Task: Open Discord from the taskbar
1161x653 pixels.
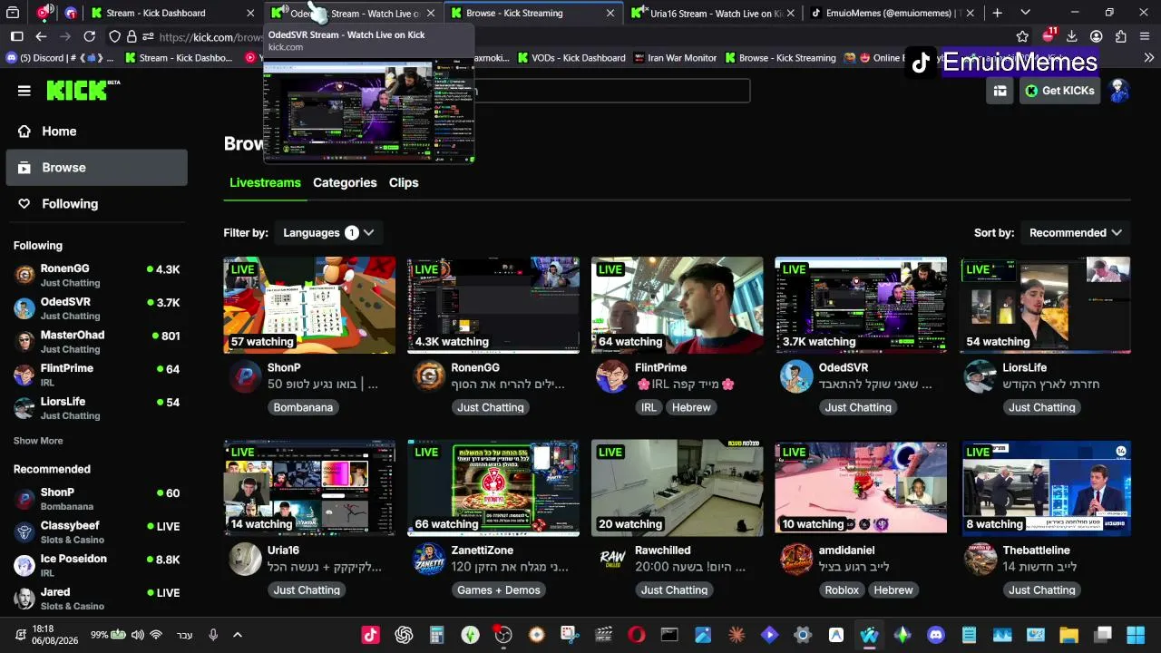Action: point(936,635)
